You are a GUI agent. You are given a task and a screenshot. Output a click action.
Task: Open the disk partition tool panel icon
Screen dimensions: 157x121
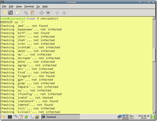click(x=15, y=117)
